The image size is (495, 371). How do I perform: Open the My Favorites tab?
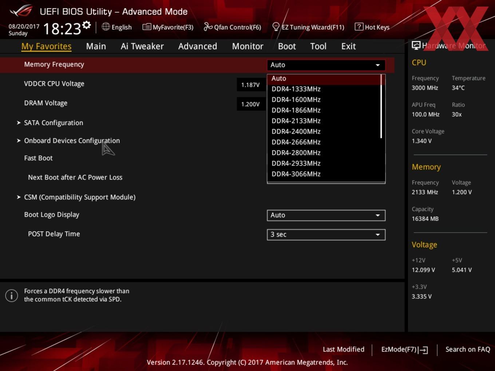[x=46, y=46]
